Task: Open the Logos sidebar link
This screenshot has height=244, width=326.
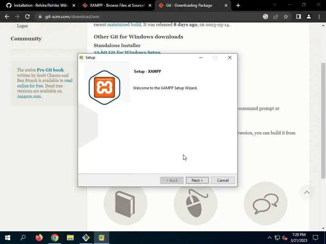Action: (x=23, y=26)
